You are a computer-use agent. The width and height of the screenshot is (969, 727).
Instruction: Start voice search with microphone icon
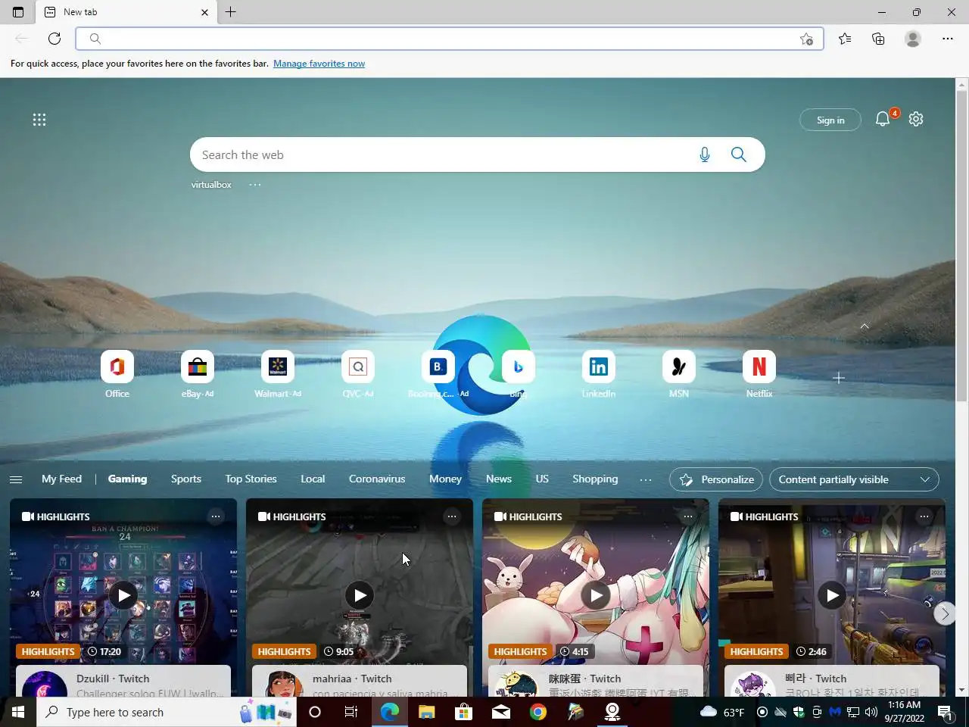[705, 154]
